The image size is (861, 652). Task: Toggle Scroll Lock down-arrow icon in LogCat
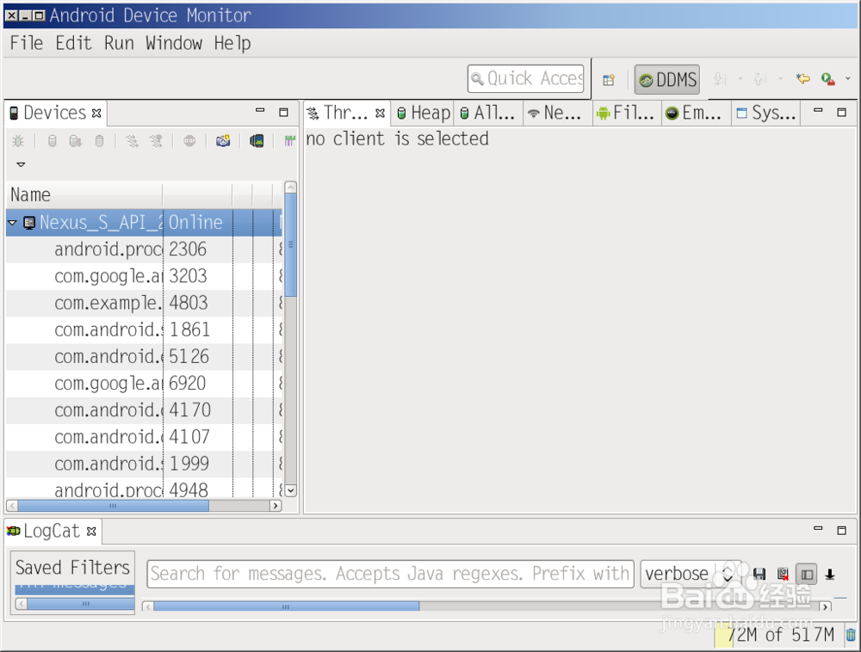[830, 575]
